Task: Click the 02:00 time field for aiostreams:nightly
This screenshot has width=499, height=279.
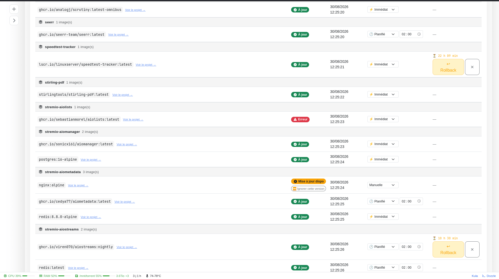Action: click(x=411, y=247)
